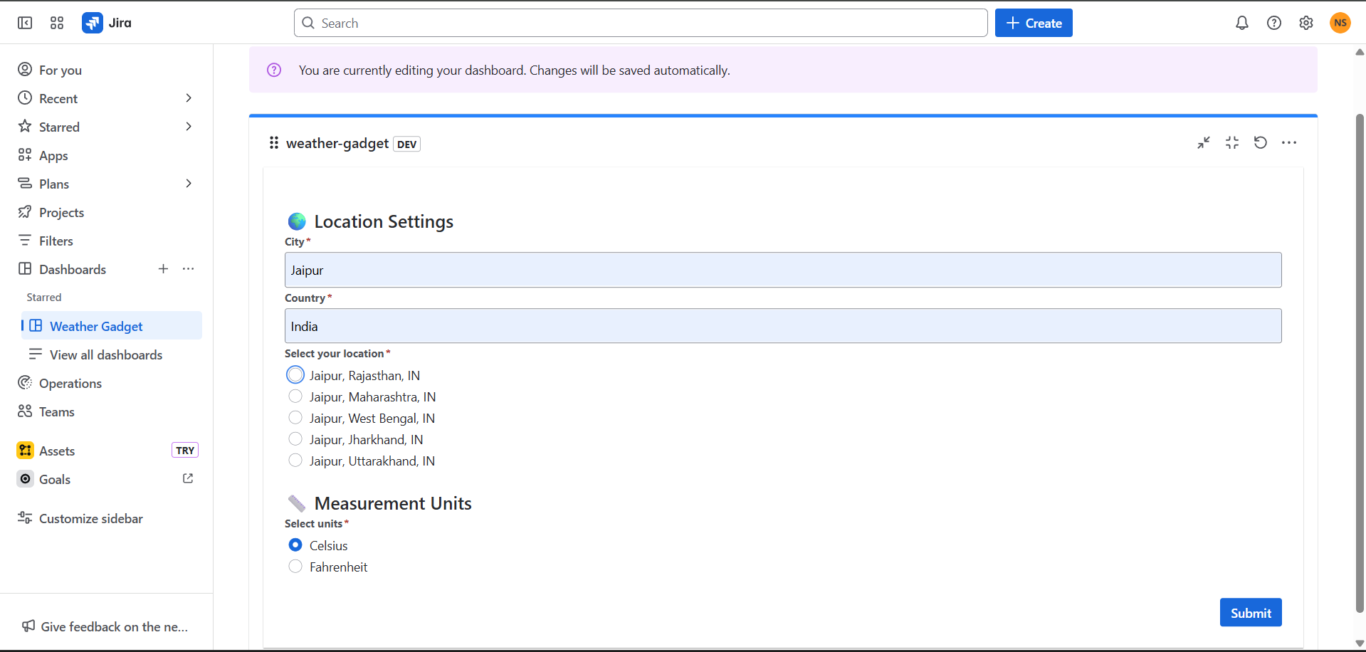Screen dimensions: 1366x652
Task: Click the Projects rocket icon
Action: [x=25, y=211]
